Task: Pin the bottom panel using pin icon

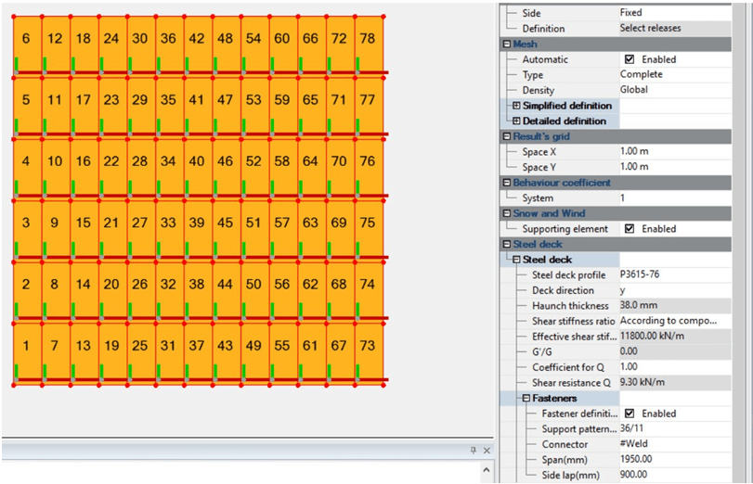Action: point(473,451)
